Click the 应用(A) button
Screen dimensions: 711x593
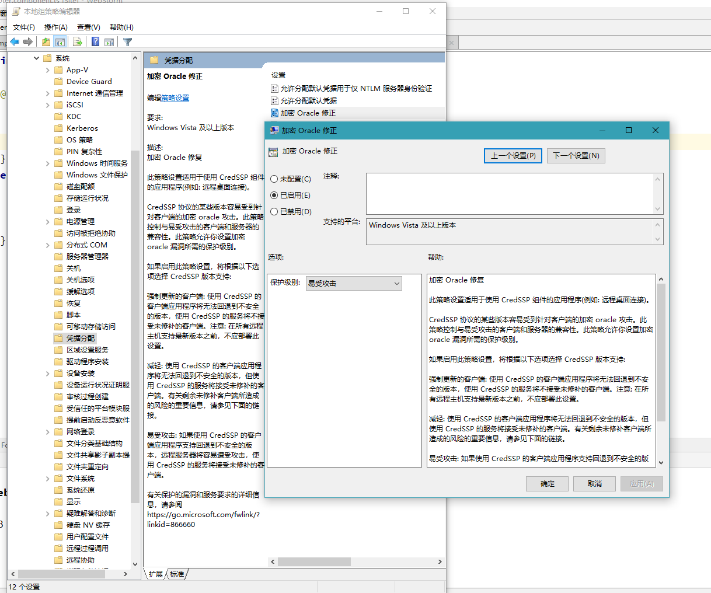[x=642, y=484]
